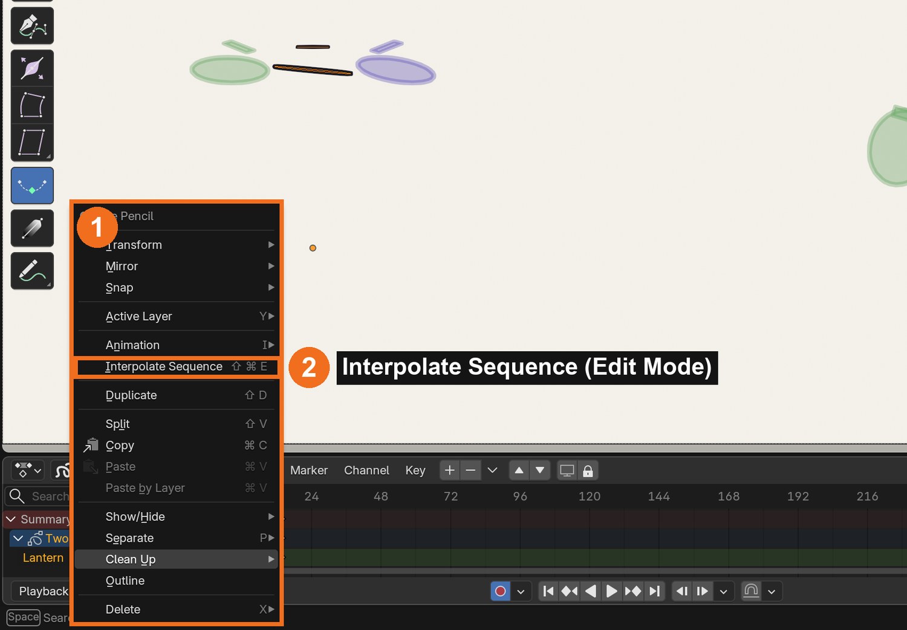Select the Annotate pencil tool

coord(32,271)
